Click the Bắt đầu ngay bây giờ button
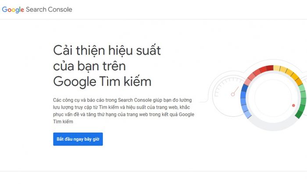 78,139
